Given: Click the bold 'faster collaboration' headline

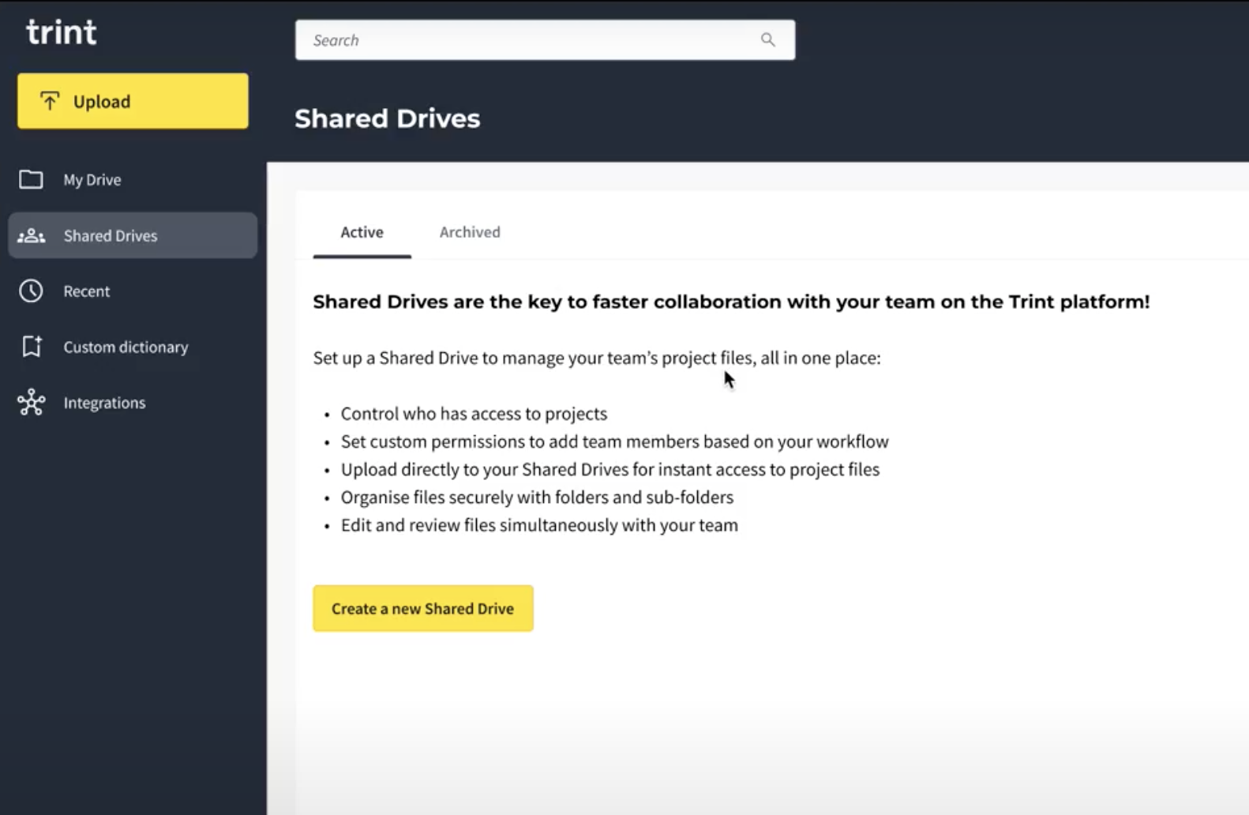Looking at the screenshot, I should point(731,302).
